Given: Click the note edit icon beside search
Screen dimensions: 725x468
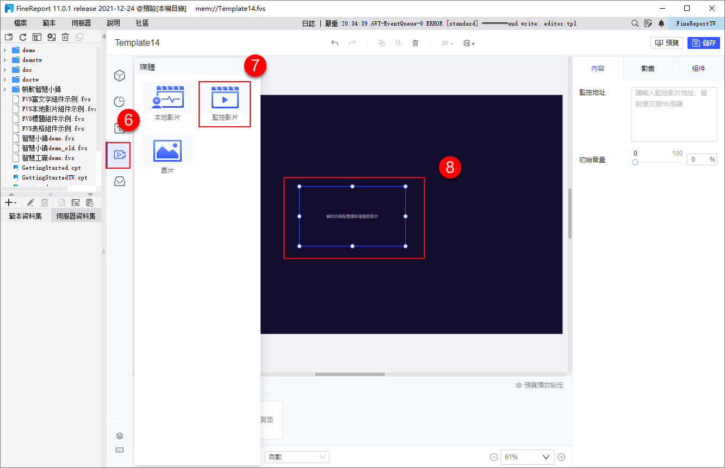Looking at the screenshot, I should [x=648, y=23].
